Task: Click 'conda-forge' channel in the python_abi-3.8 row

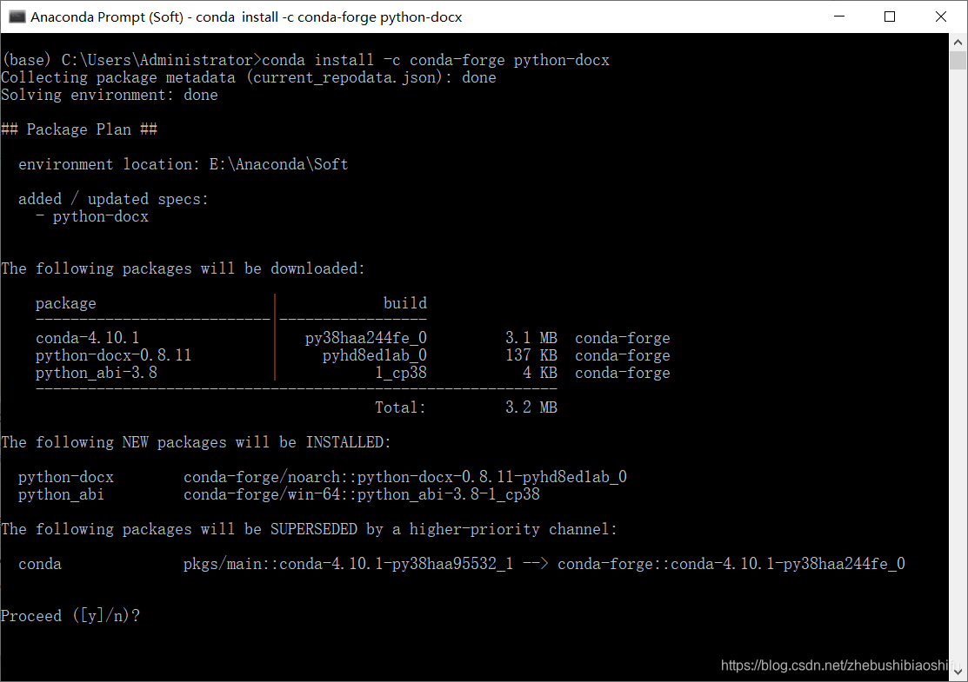Action: coord(623,373)
